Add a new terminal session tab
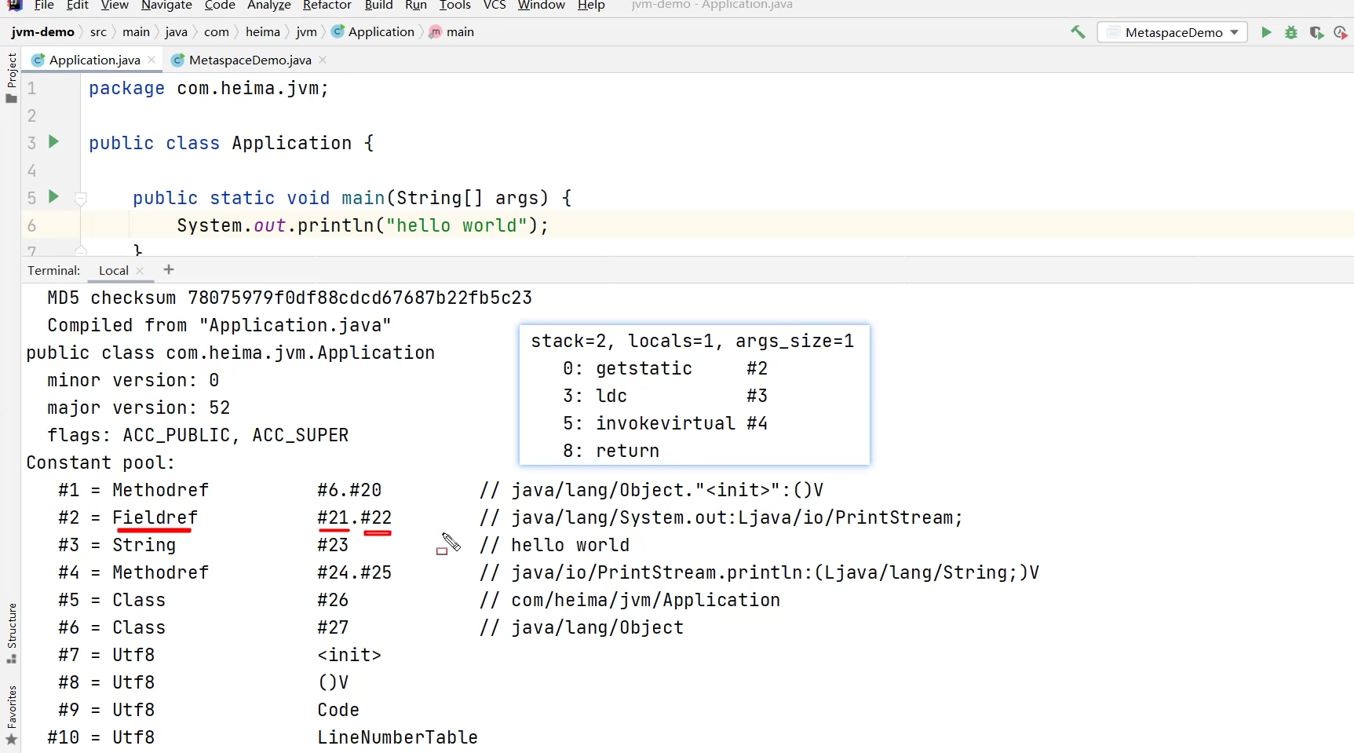 point(168,270)
